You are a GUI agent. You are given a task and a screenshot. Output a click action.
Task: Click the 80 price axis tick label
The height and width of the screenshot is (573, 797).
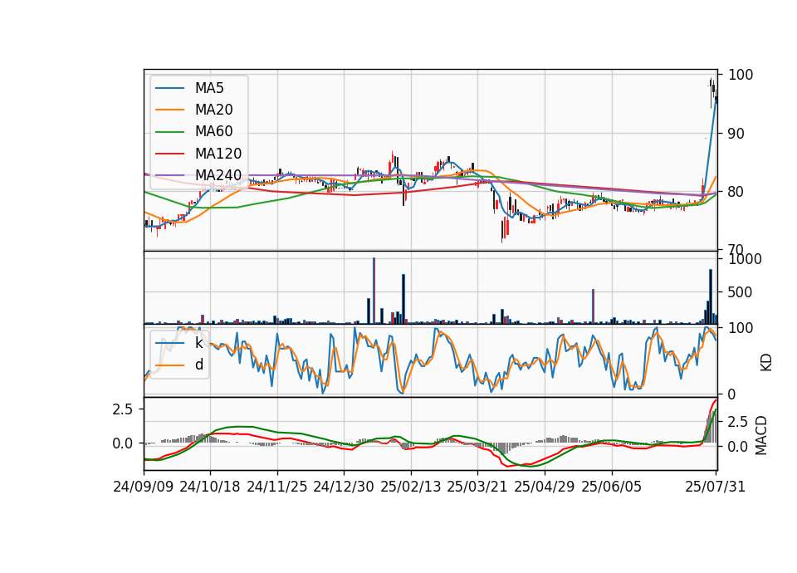coord(736,192)
